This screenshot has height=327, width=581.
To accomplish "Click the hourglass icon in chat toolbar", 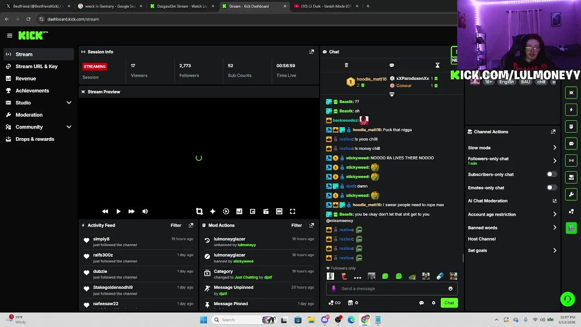I will point(438,65).
